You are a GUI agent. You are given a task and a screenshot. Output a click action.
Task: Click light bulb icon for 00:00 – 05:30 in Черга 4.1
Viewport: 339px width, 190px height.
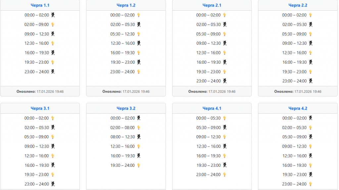(225, 118)
